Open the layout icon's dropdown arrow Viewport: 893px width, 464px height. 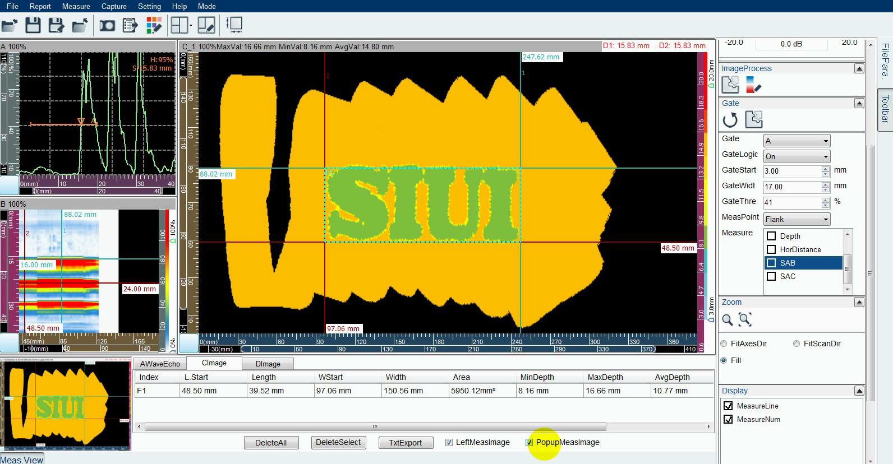coord(191,26)
